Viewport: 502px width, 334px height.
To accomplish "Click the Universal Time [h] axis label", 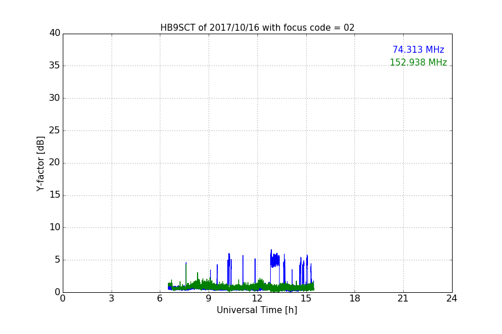I will point(257,310).
